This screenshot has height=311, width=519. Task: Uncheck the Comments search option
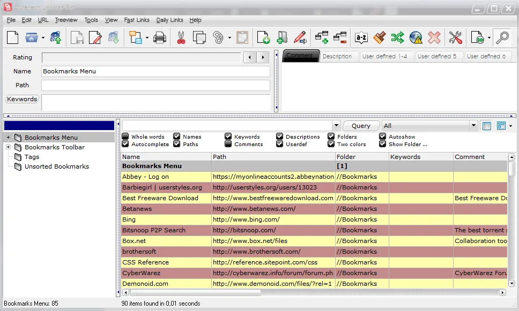pyautogui.click(x=227, y=144)
